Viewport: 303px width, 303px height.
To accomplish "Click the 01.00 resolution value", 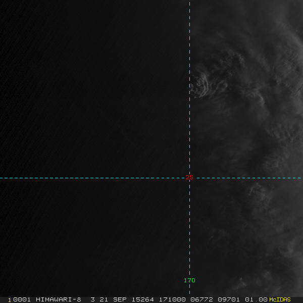I will (x=257, y=299).
